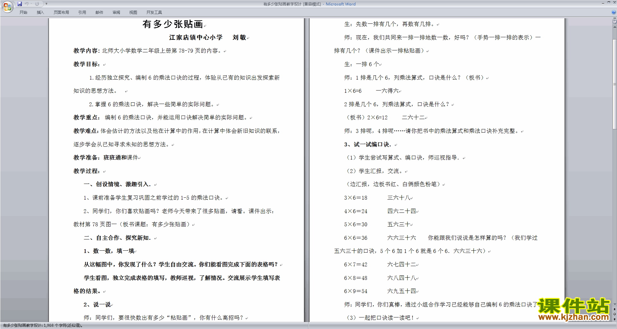Click the line 1×6=6 一六得六
This screenshot has height=329, width=617.
(x=371, y=91)
